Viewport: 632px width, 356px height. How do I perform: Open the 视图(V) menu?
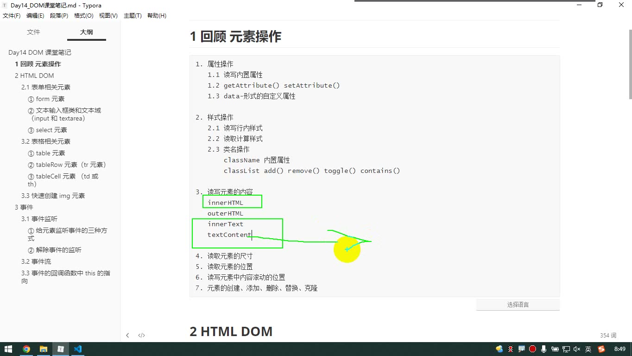click(108, 16)
